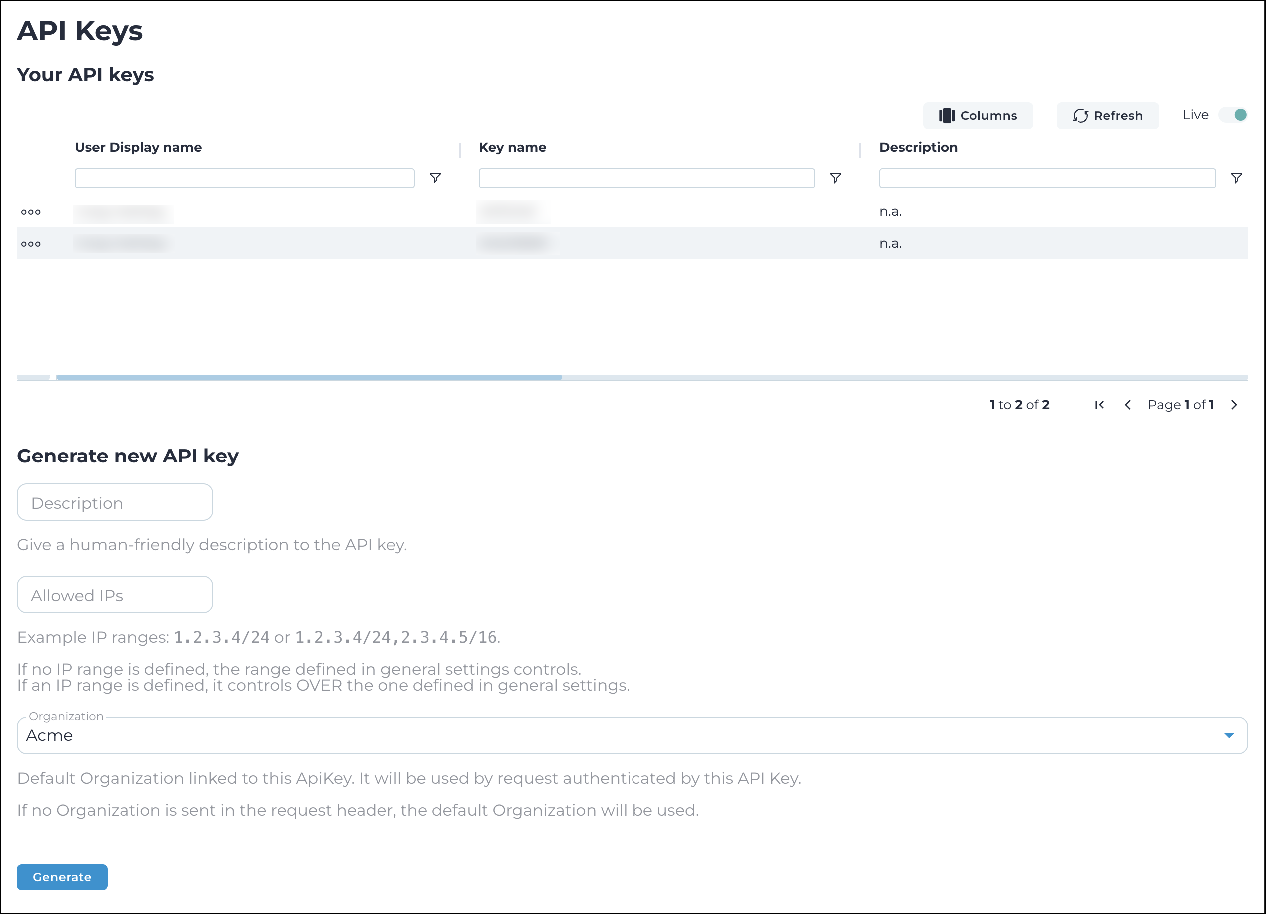The height and width of the screenshot is (914, 1266).
Task: Select the second row's n.a. description cell
Action: pos(890,243)
